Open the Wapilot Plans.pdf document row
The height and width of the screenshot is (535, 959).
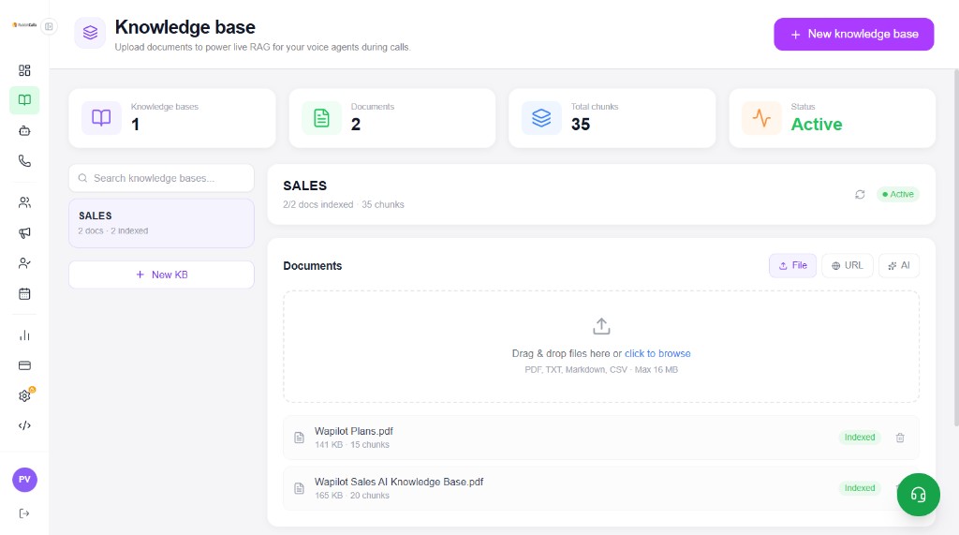coord(600,437)
